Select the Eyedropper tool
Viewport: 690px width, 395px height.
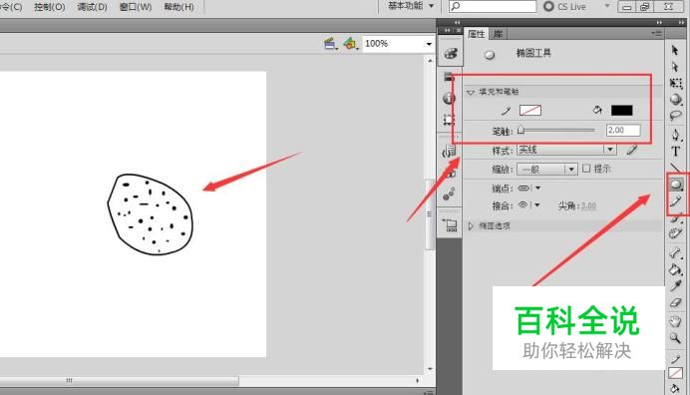675,286
